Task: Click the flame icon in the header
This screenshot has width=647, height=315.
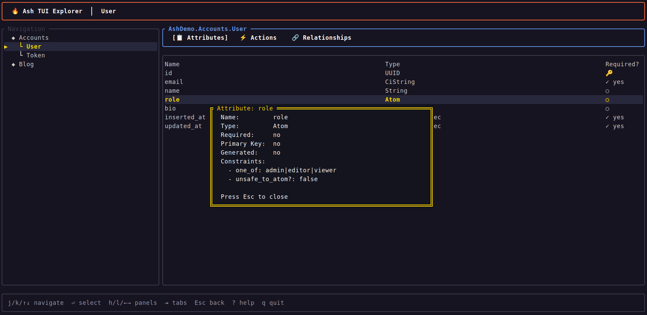Action: pos(15,11)
